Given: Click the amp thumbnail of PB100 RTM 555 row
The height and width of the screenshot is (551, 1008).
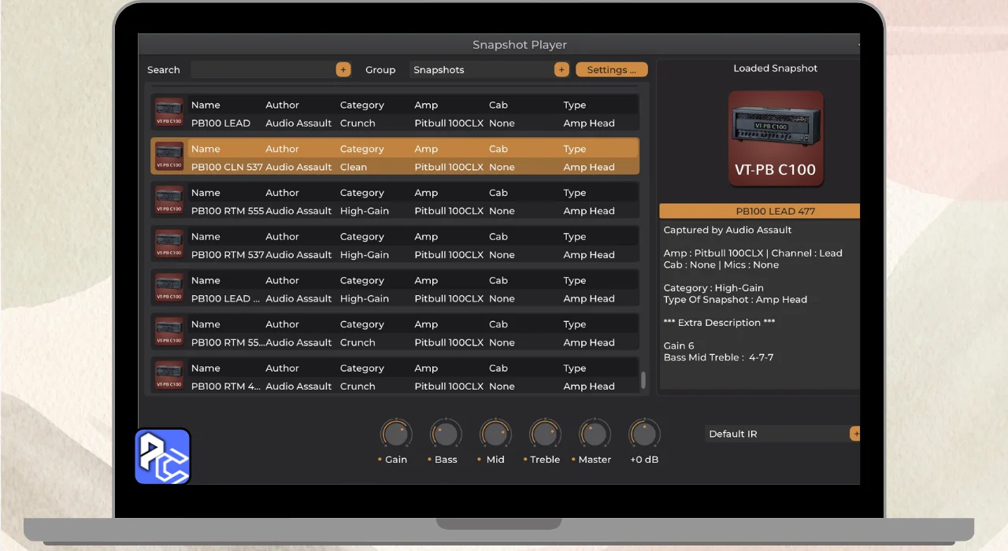Looking at the screenshot, I should pos(169,201).
